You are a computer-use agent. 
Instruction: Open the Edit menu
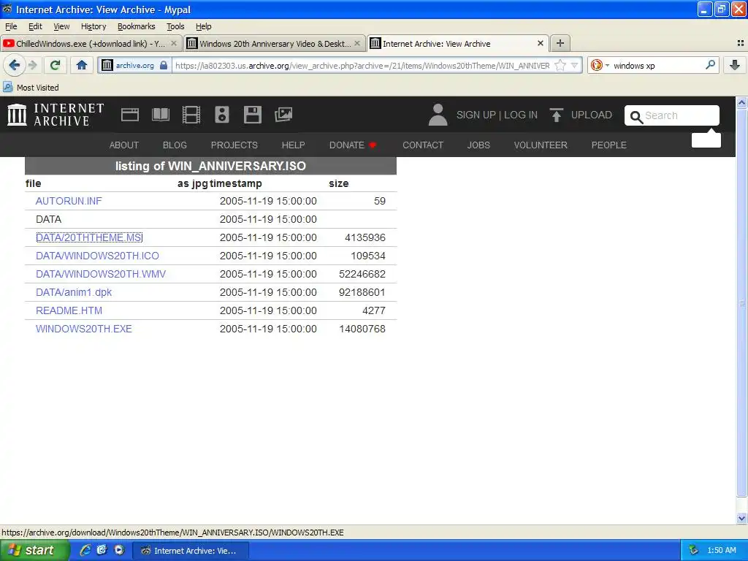click(35, 26)
